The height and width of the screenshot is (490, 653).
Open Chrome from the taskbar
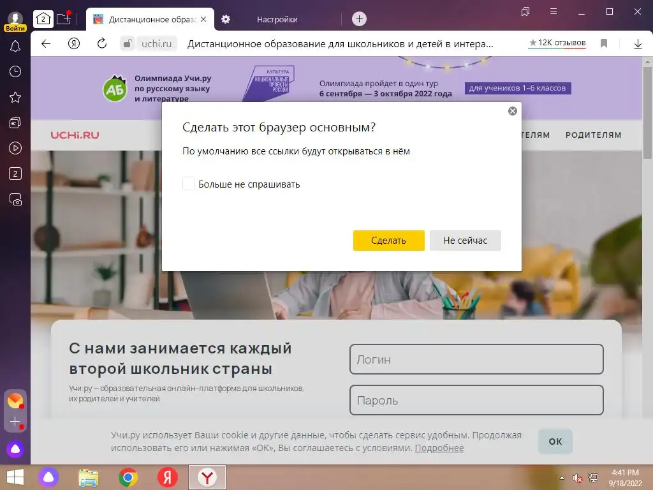click(x=128, y=477)
